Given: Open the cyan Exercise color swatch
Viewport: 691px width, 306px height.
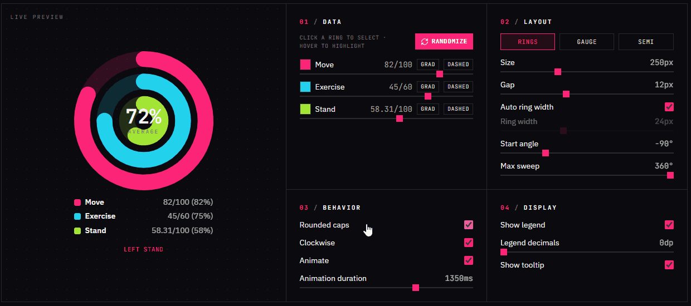Looking at the screenshot, I should (x=305, y=87).
